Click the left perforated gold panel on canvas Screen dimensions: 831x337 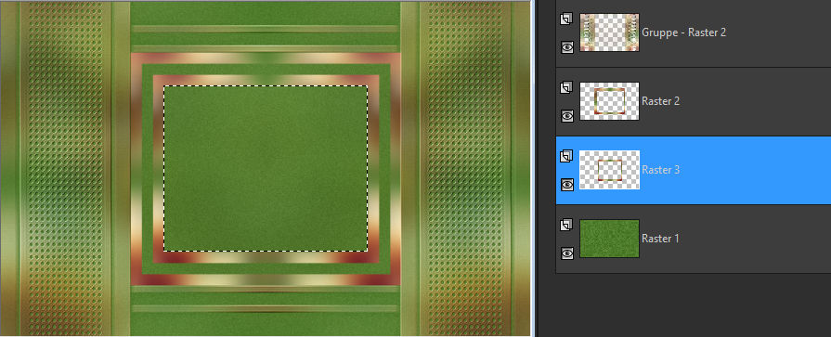click(66, 169)
